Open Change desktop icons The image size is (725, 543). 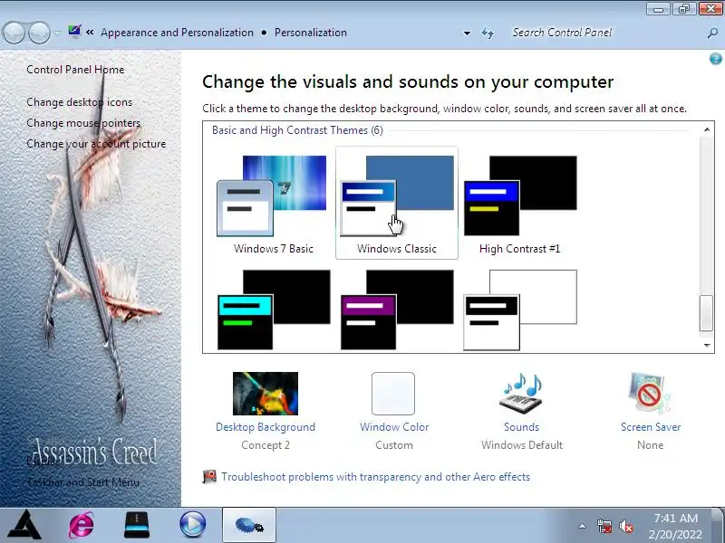79,102
